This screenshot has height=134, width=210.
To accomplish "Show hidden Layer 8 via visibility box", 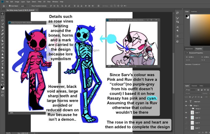I will pyautogui.click(x=186, y=123).
